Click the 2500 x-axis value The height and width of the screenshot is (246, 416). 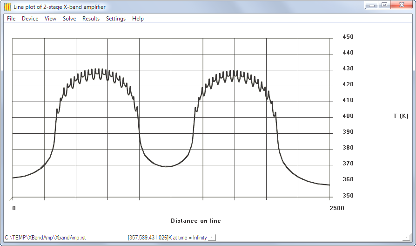pyautogui.click(x=337, y=208)
